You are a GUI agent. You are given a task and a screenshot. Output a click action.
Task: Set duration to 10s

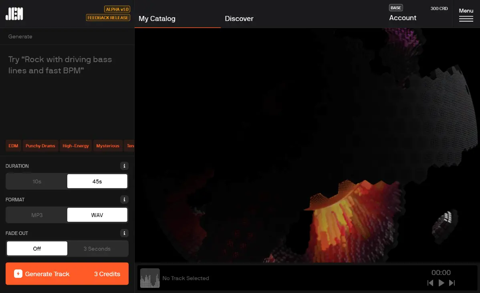point(37,181)
